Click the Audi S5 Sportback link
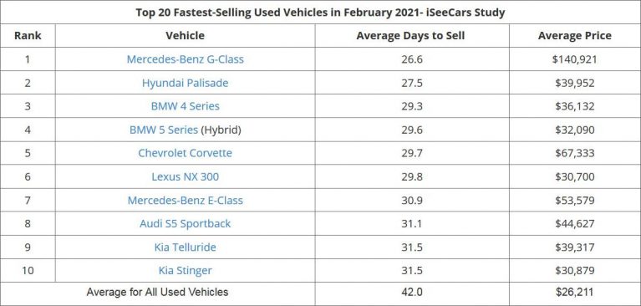The width and height of the screenshot is (641, 306). click(186, 224)
